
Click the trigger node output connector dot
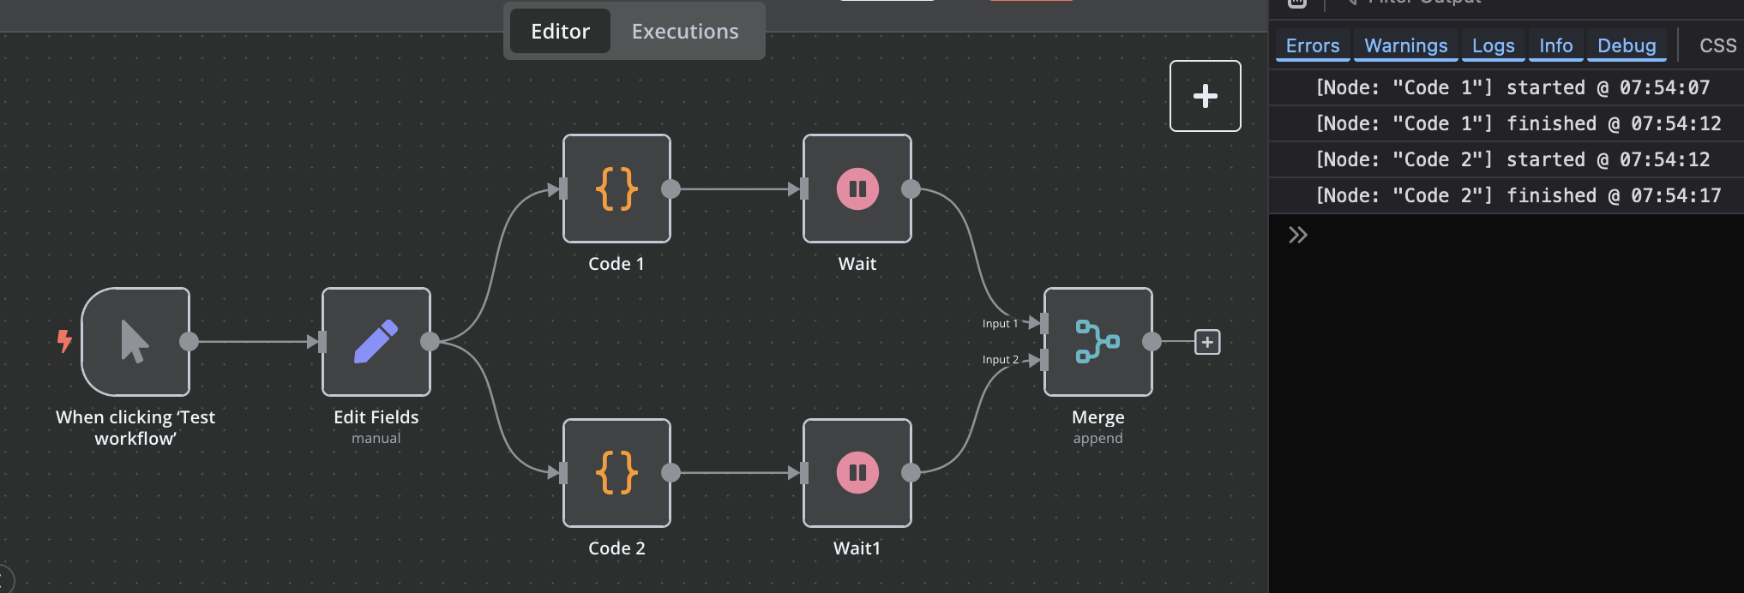(189, 341)
